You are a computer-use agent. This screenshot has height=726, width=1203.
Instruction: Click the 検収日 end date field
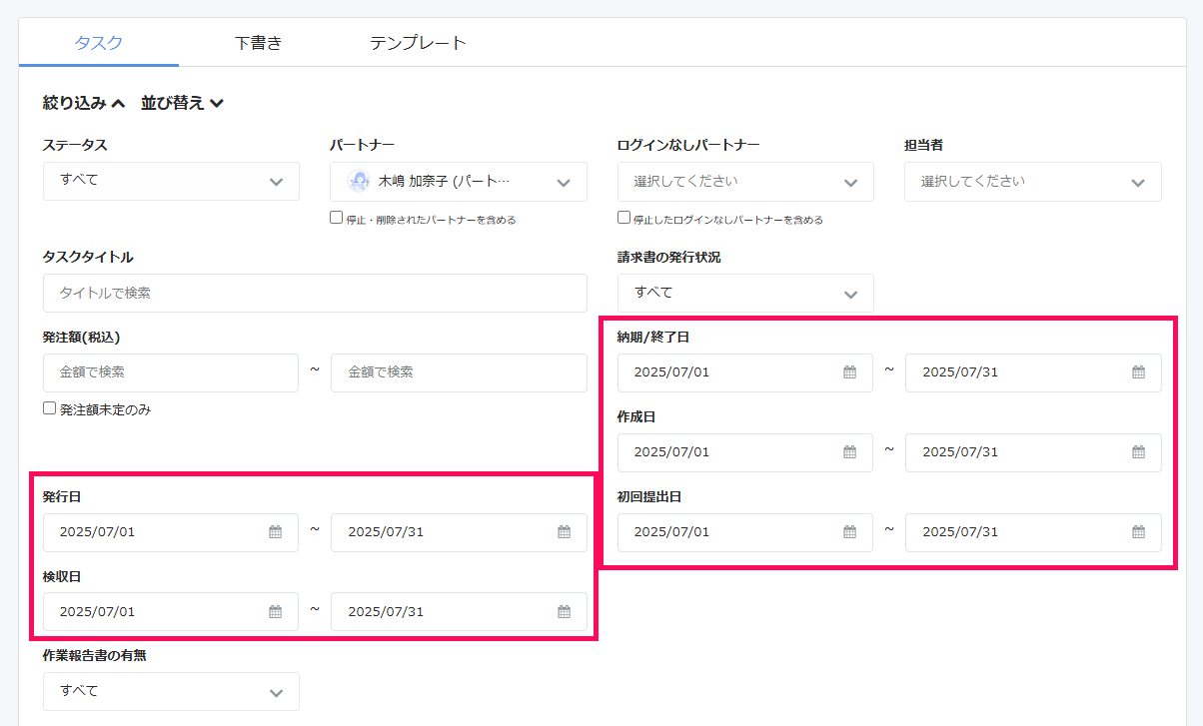pyautogui.click(x=459, y=612)
